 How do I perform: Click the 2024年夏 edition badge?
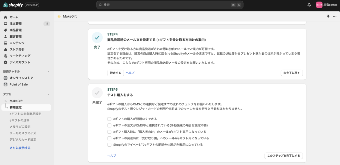32,5
